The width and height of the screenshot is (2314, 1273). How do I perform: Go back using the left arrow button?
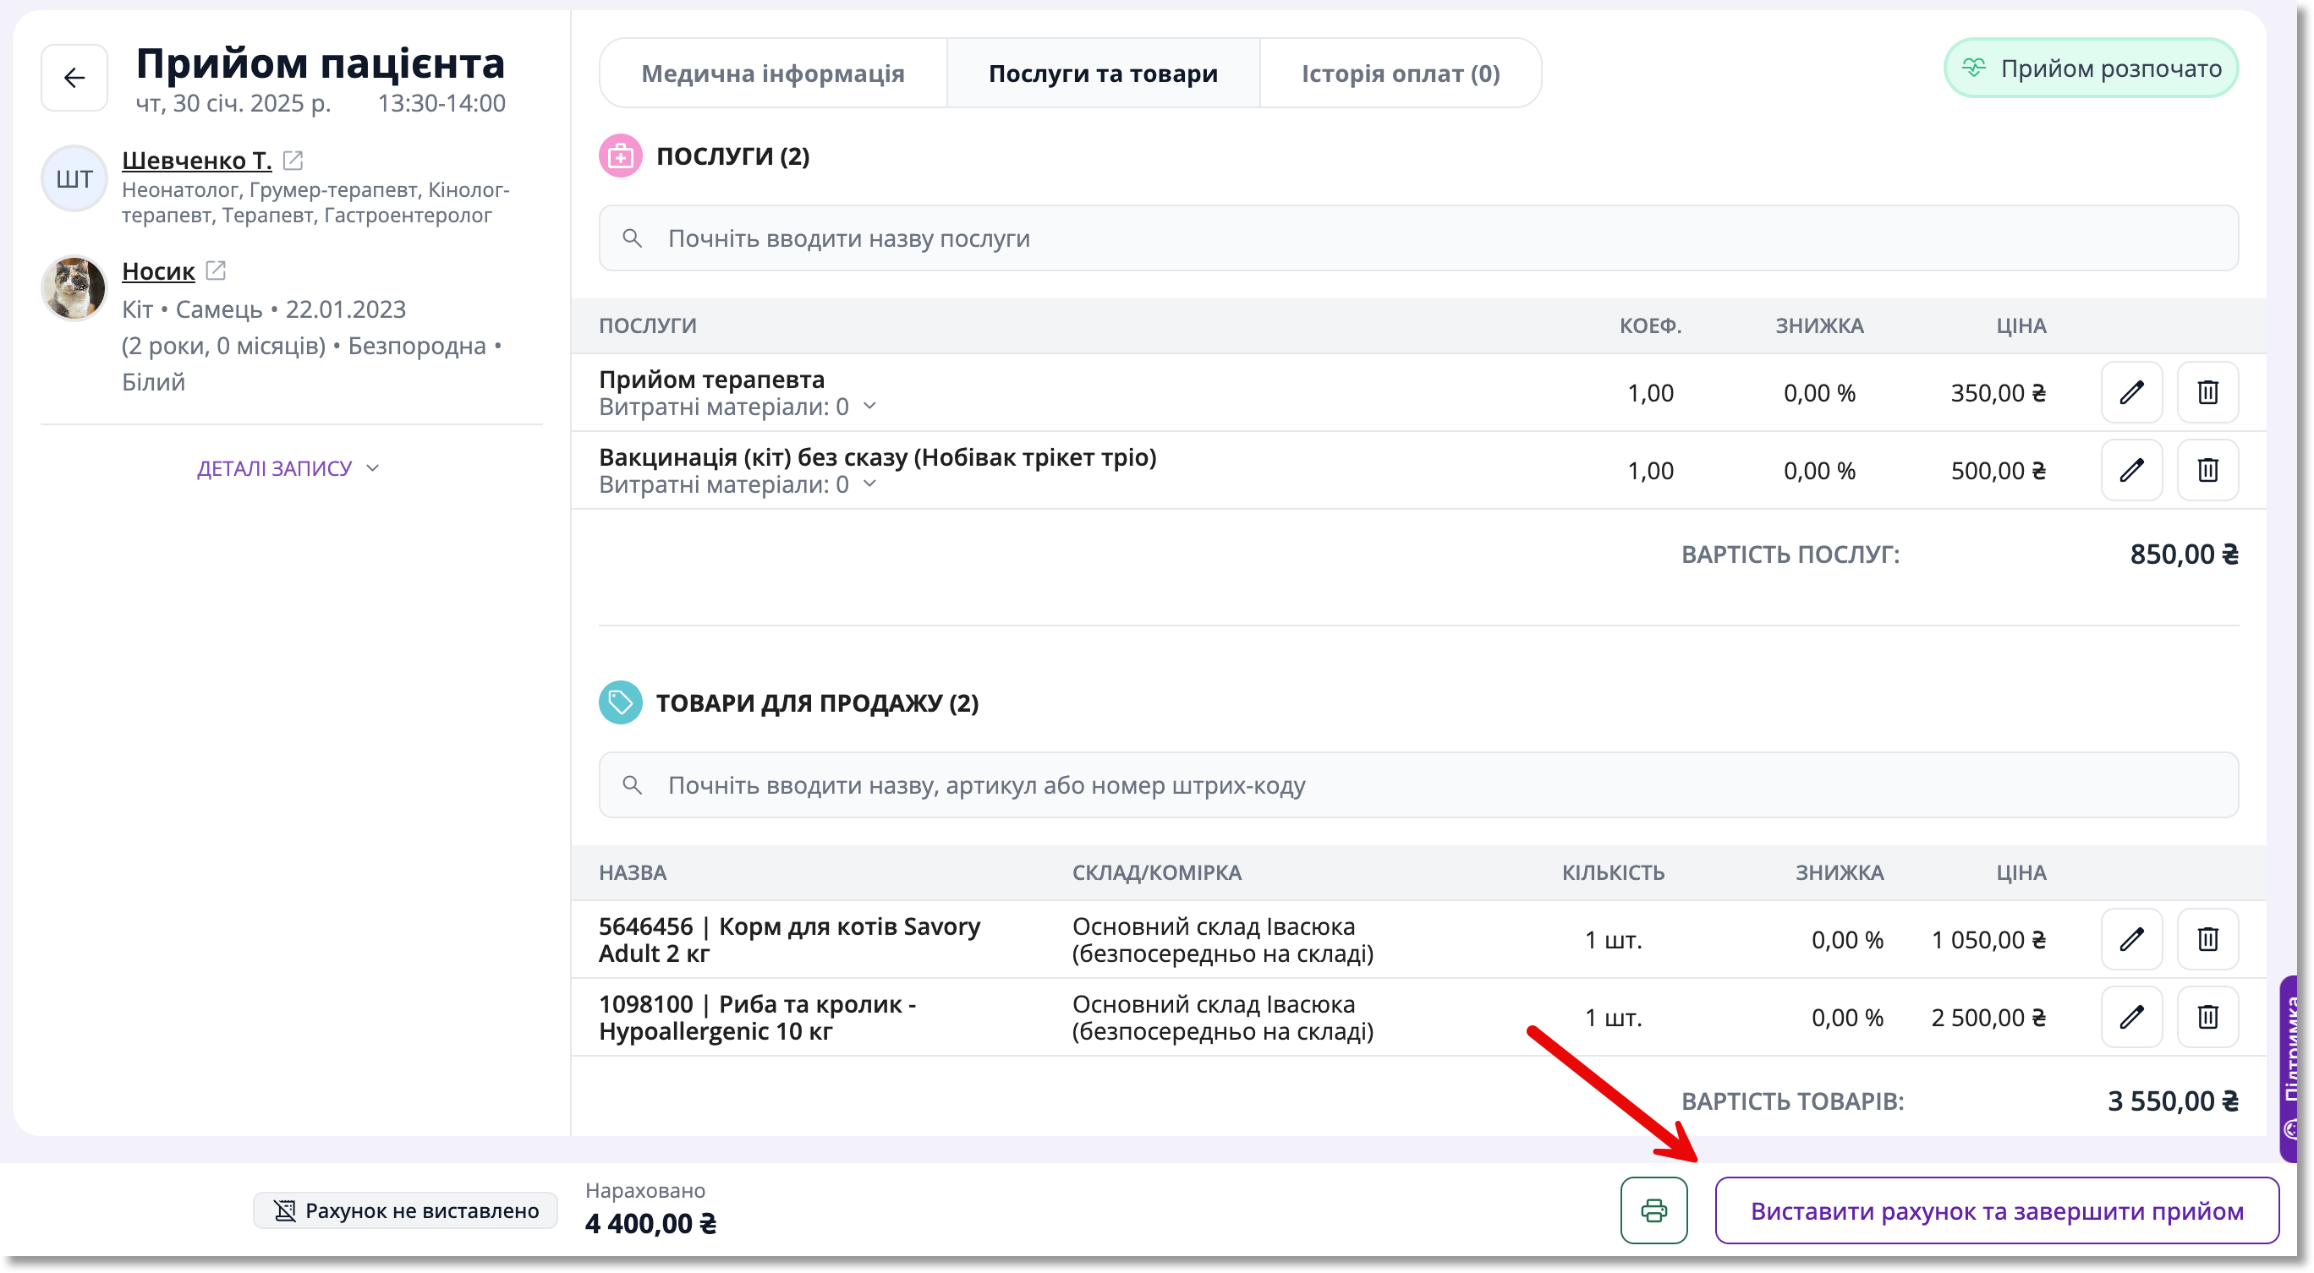74,78
